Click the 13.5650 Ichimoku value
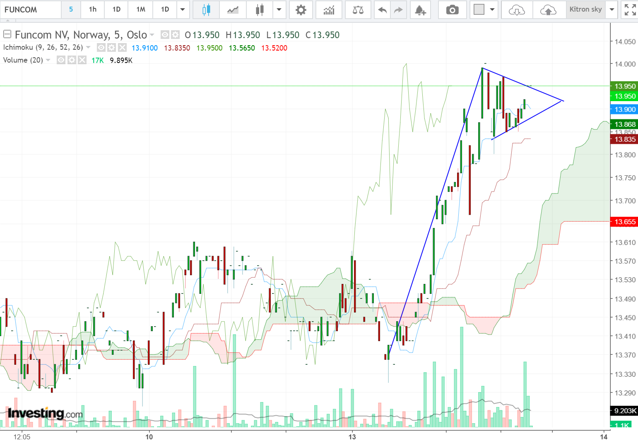Viewport: 638px width, 441px height. 242,48
